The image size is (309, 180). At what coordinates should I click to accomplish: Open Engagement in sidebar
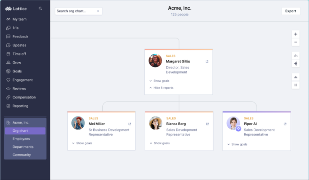point(23,80)
